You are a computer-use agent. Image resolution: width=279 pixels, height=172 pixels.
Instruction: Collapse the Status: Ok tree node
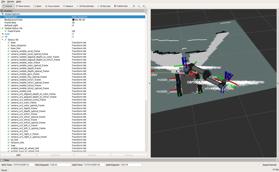(x=3, y=40)
